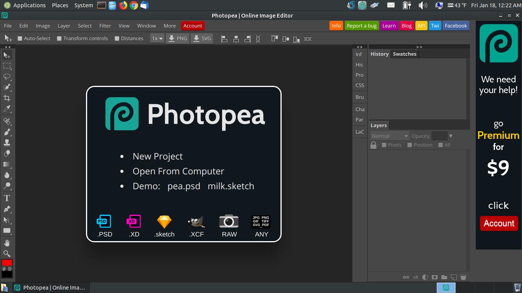Viewport: 522px width, 293px height.
Task: Open the 1x export scale dropdown
Action: tap(157, 39)
